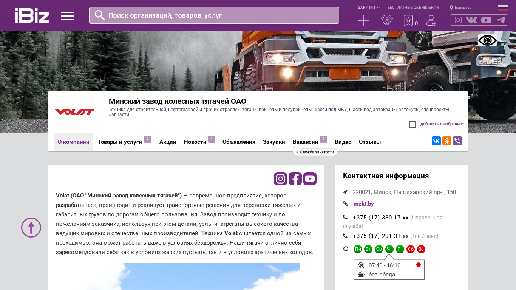Go to the 'Акции' tab
The width and height of the screenshot is (516, 290).
pos(168,142)
